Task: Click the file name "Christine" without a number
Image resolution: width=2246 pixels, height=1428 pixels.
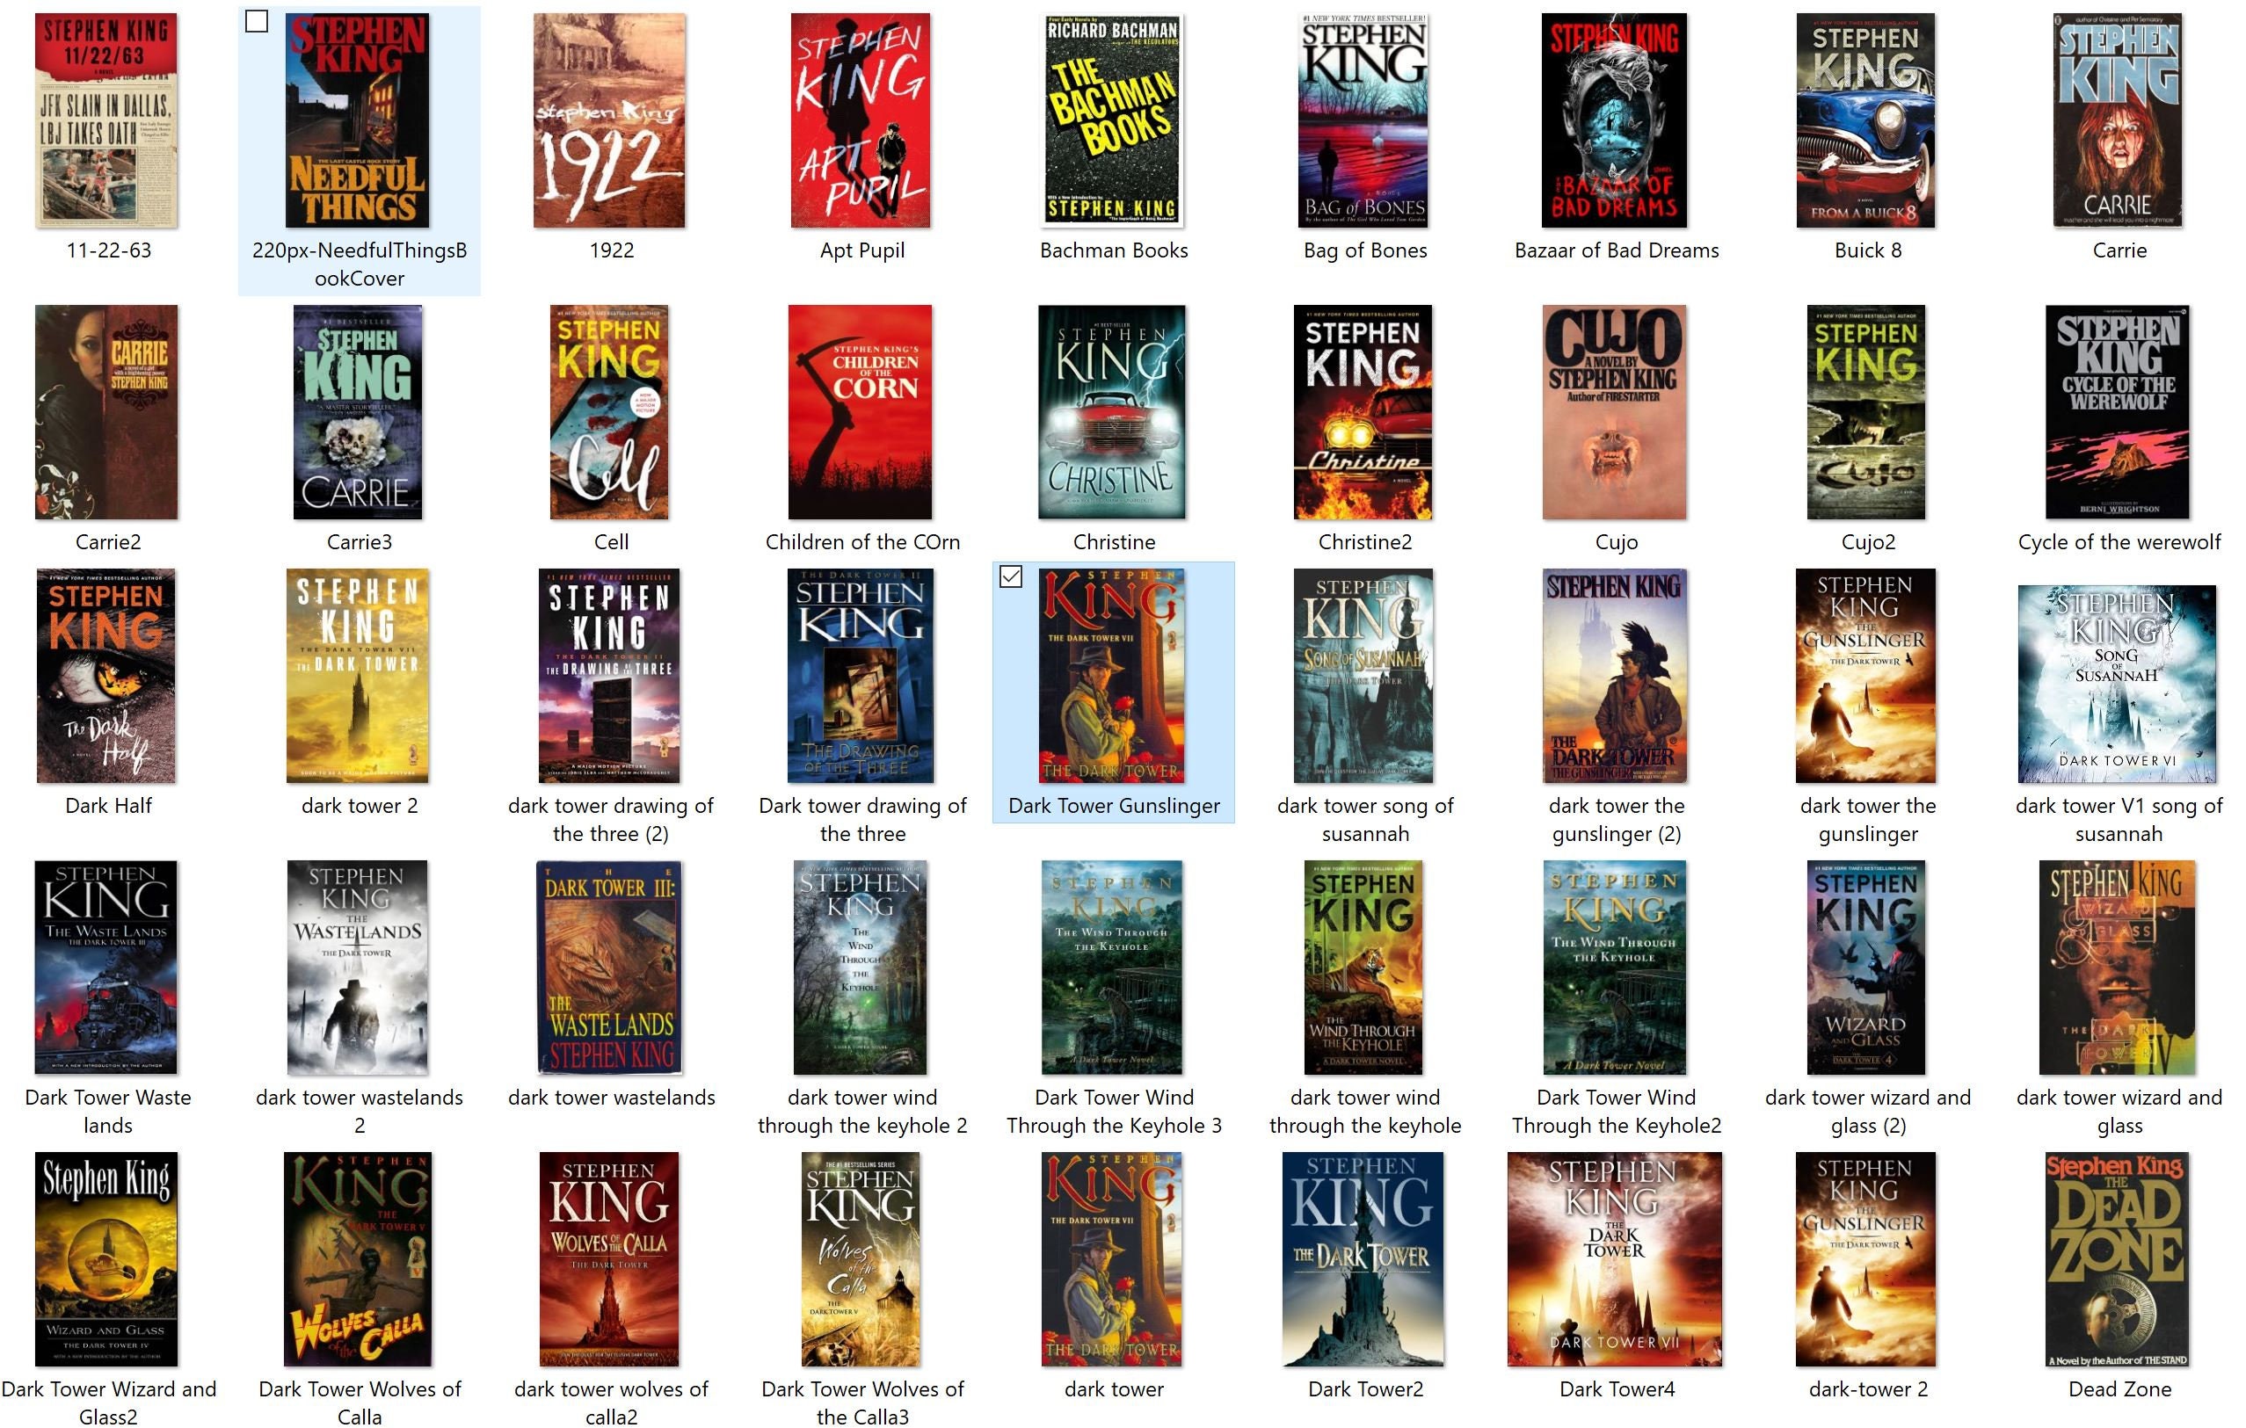Action: tap(1114, 542)
